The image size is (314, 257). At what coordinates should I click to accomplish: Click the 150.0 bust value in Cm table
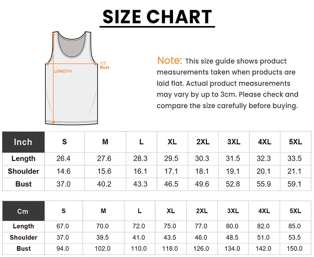295,249
